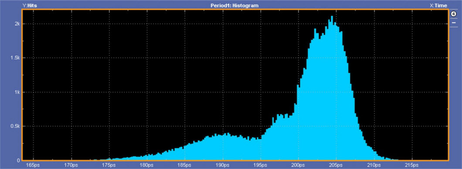Click the 0.5k vertical axis label
The height and width of the screenshot is (169, 462).
[x=14, y=126]
